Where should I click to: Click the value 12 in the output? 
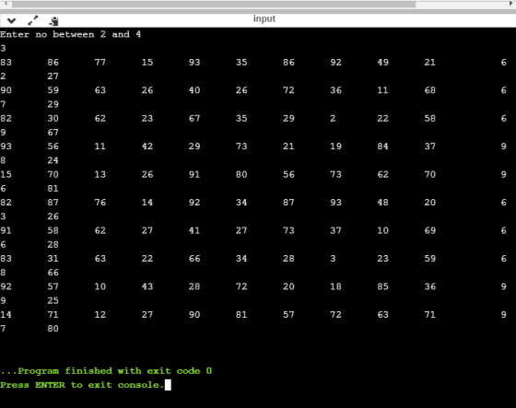coord(100,315)
